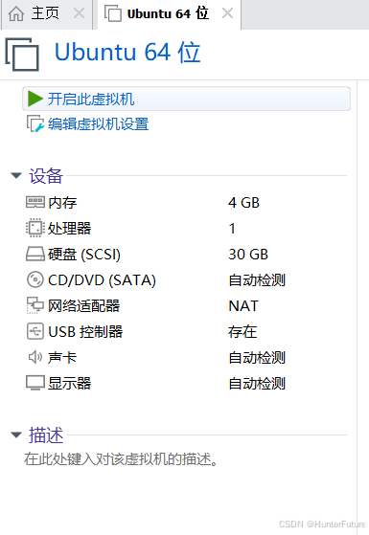
Task: Select the sound card (声卡) speaker icon
Action: pyautogui.click(x=35, y=357)
